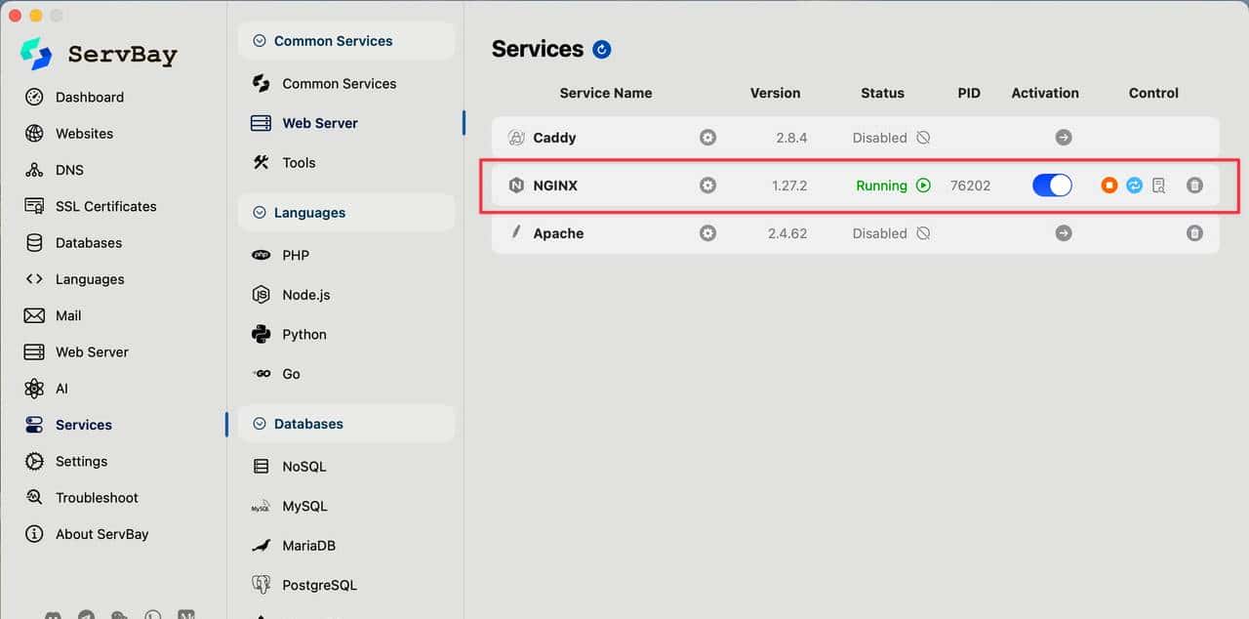Image resolution: width=1249 pixels, height=619 pixels.
Task: Activate Apache using its arrow button
Action: click(1064, 233)
